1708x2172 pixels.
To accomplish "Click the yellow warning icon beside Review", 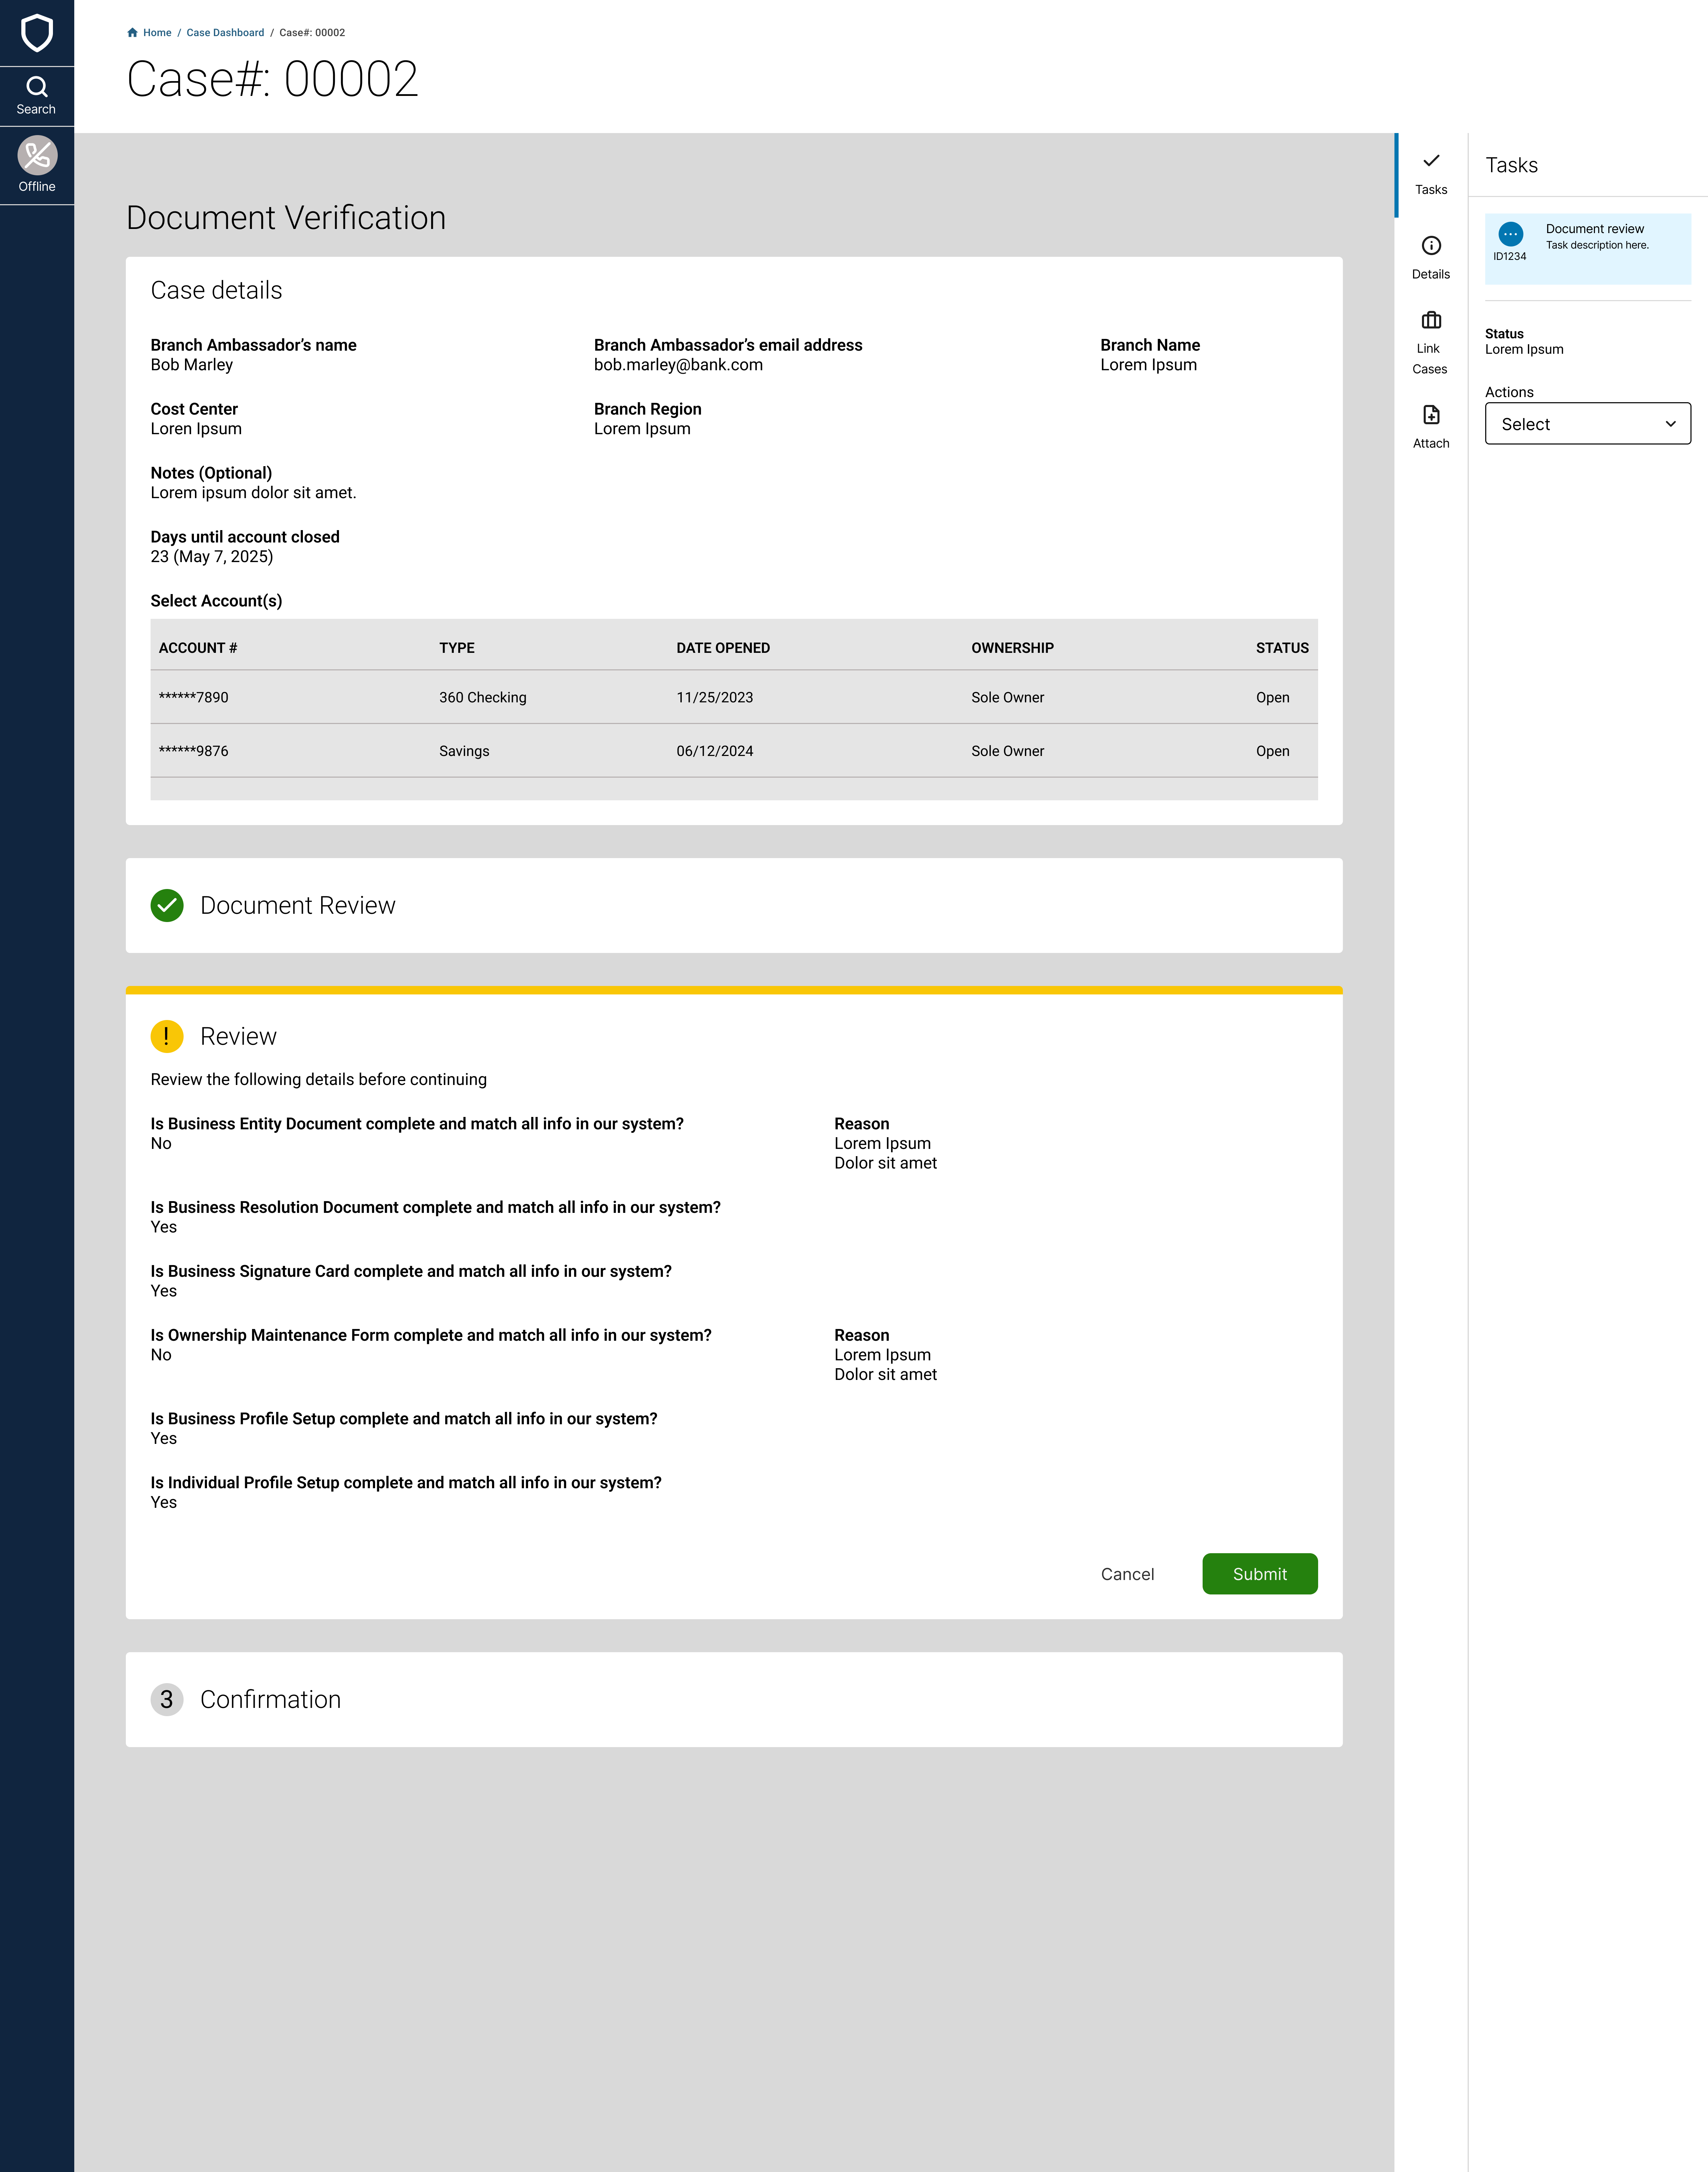I will [167, 1036].
